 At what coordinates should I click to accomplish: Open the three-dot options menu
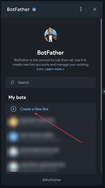(x=81, y=9)
